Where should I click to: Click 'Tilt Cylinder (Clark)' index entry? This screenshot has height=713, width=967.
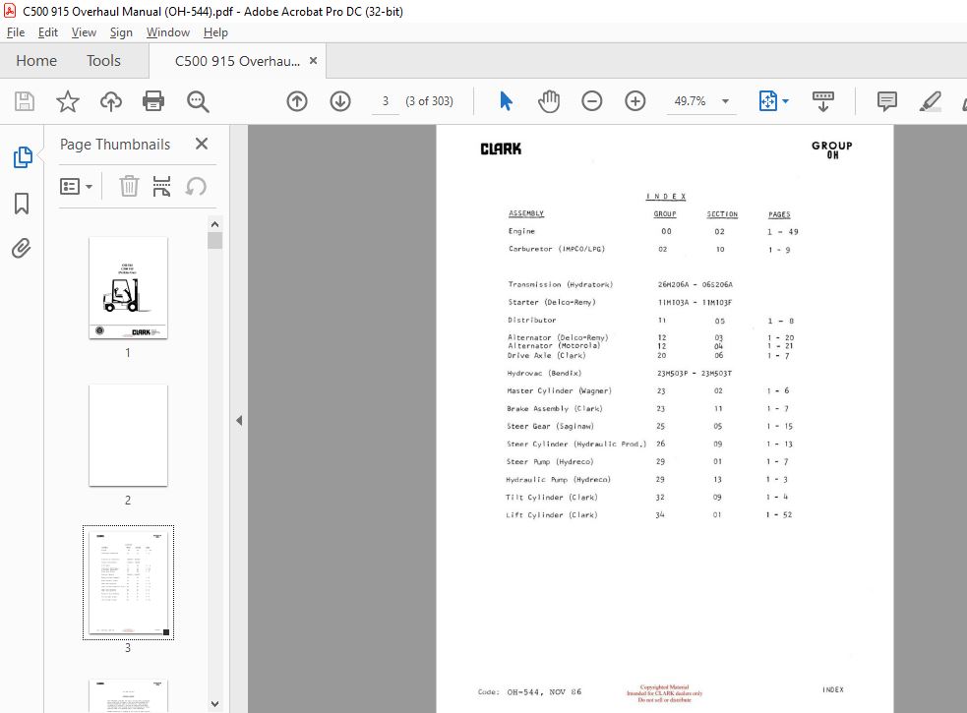click(x=551, y=497)
